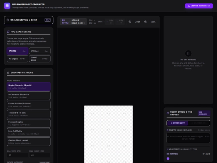Reset zoom with the 100% button
This screenshot has width=217, height=163.
(x=153, y=22)
